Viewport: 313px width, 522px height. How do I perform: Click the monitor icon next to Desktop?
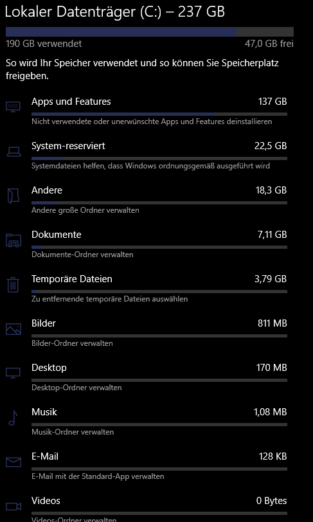pos(13,373)
